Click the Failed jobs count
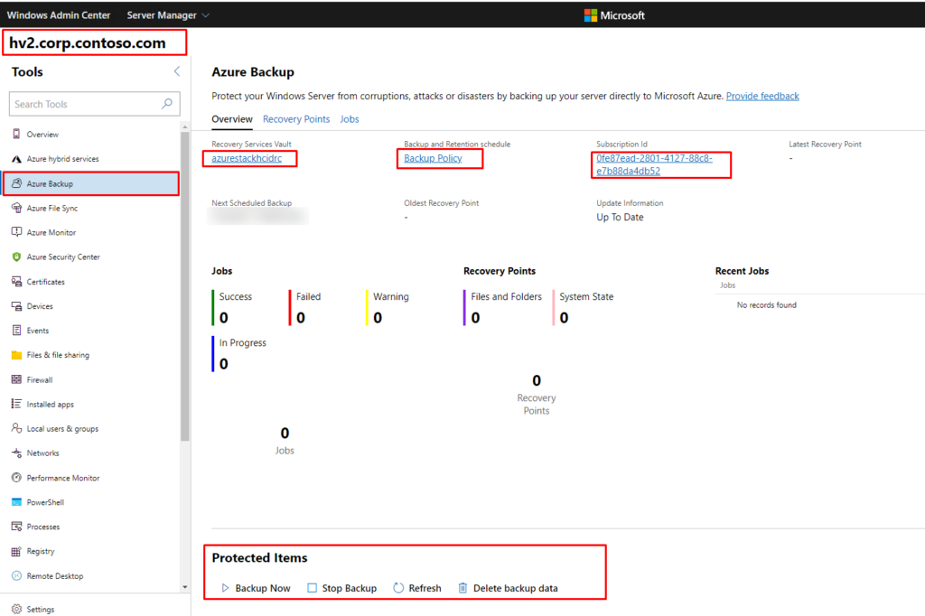 click(301, 317)
